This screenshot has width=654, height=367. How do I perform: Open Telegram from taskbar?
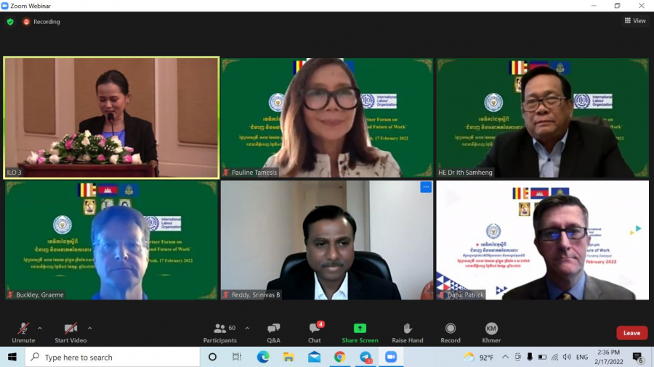[x=366, y=357]
